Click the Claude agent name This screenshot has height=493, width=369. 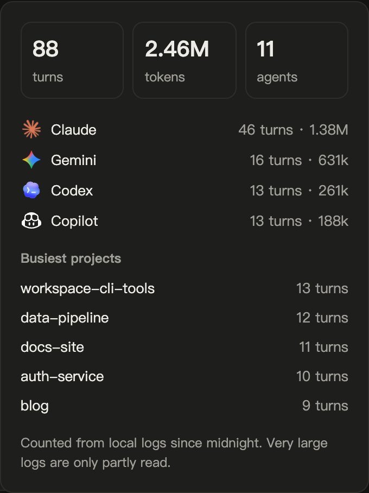(74, 130)
